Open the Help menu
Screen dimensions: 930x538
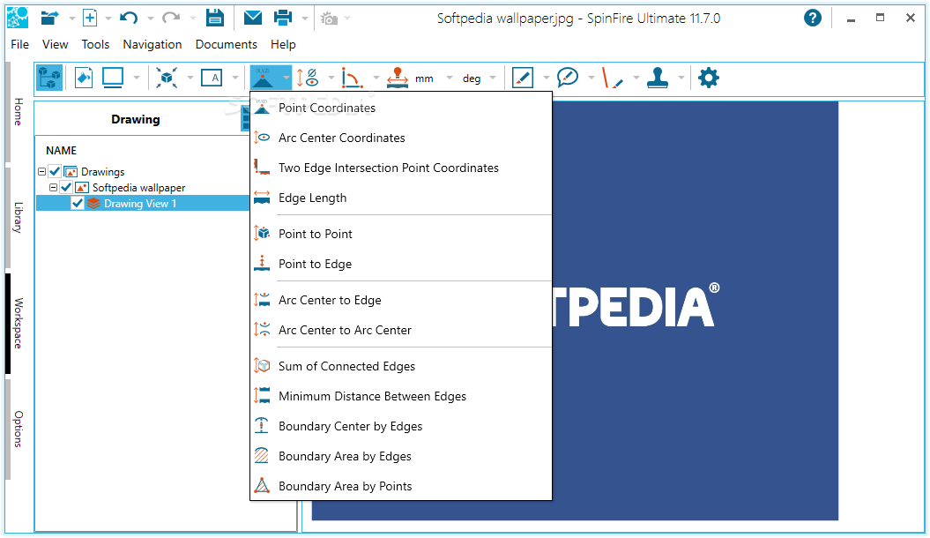pos(283,44)
